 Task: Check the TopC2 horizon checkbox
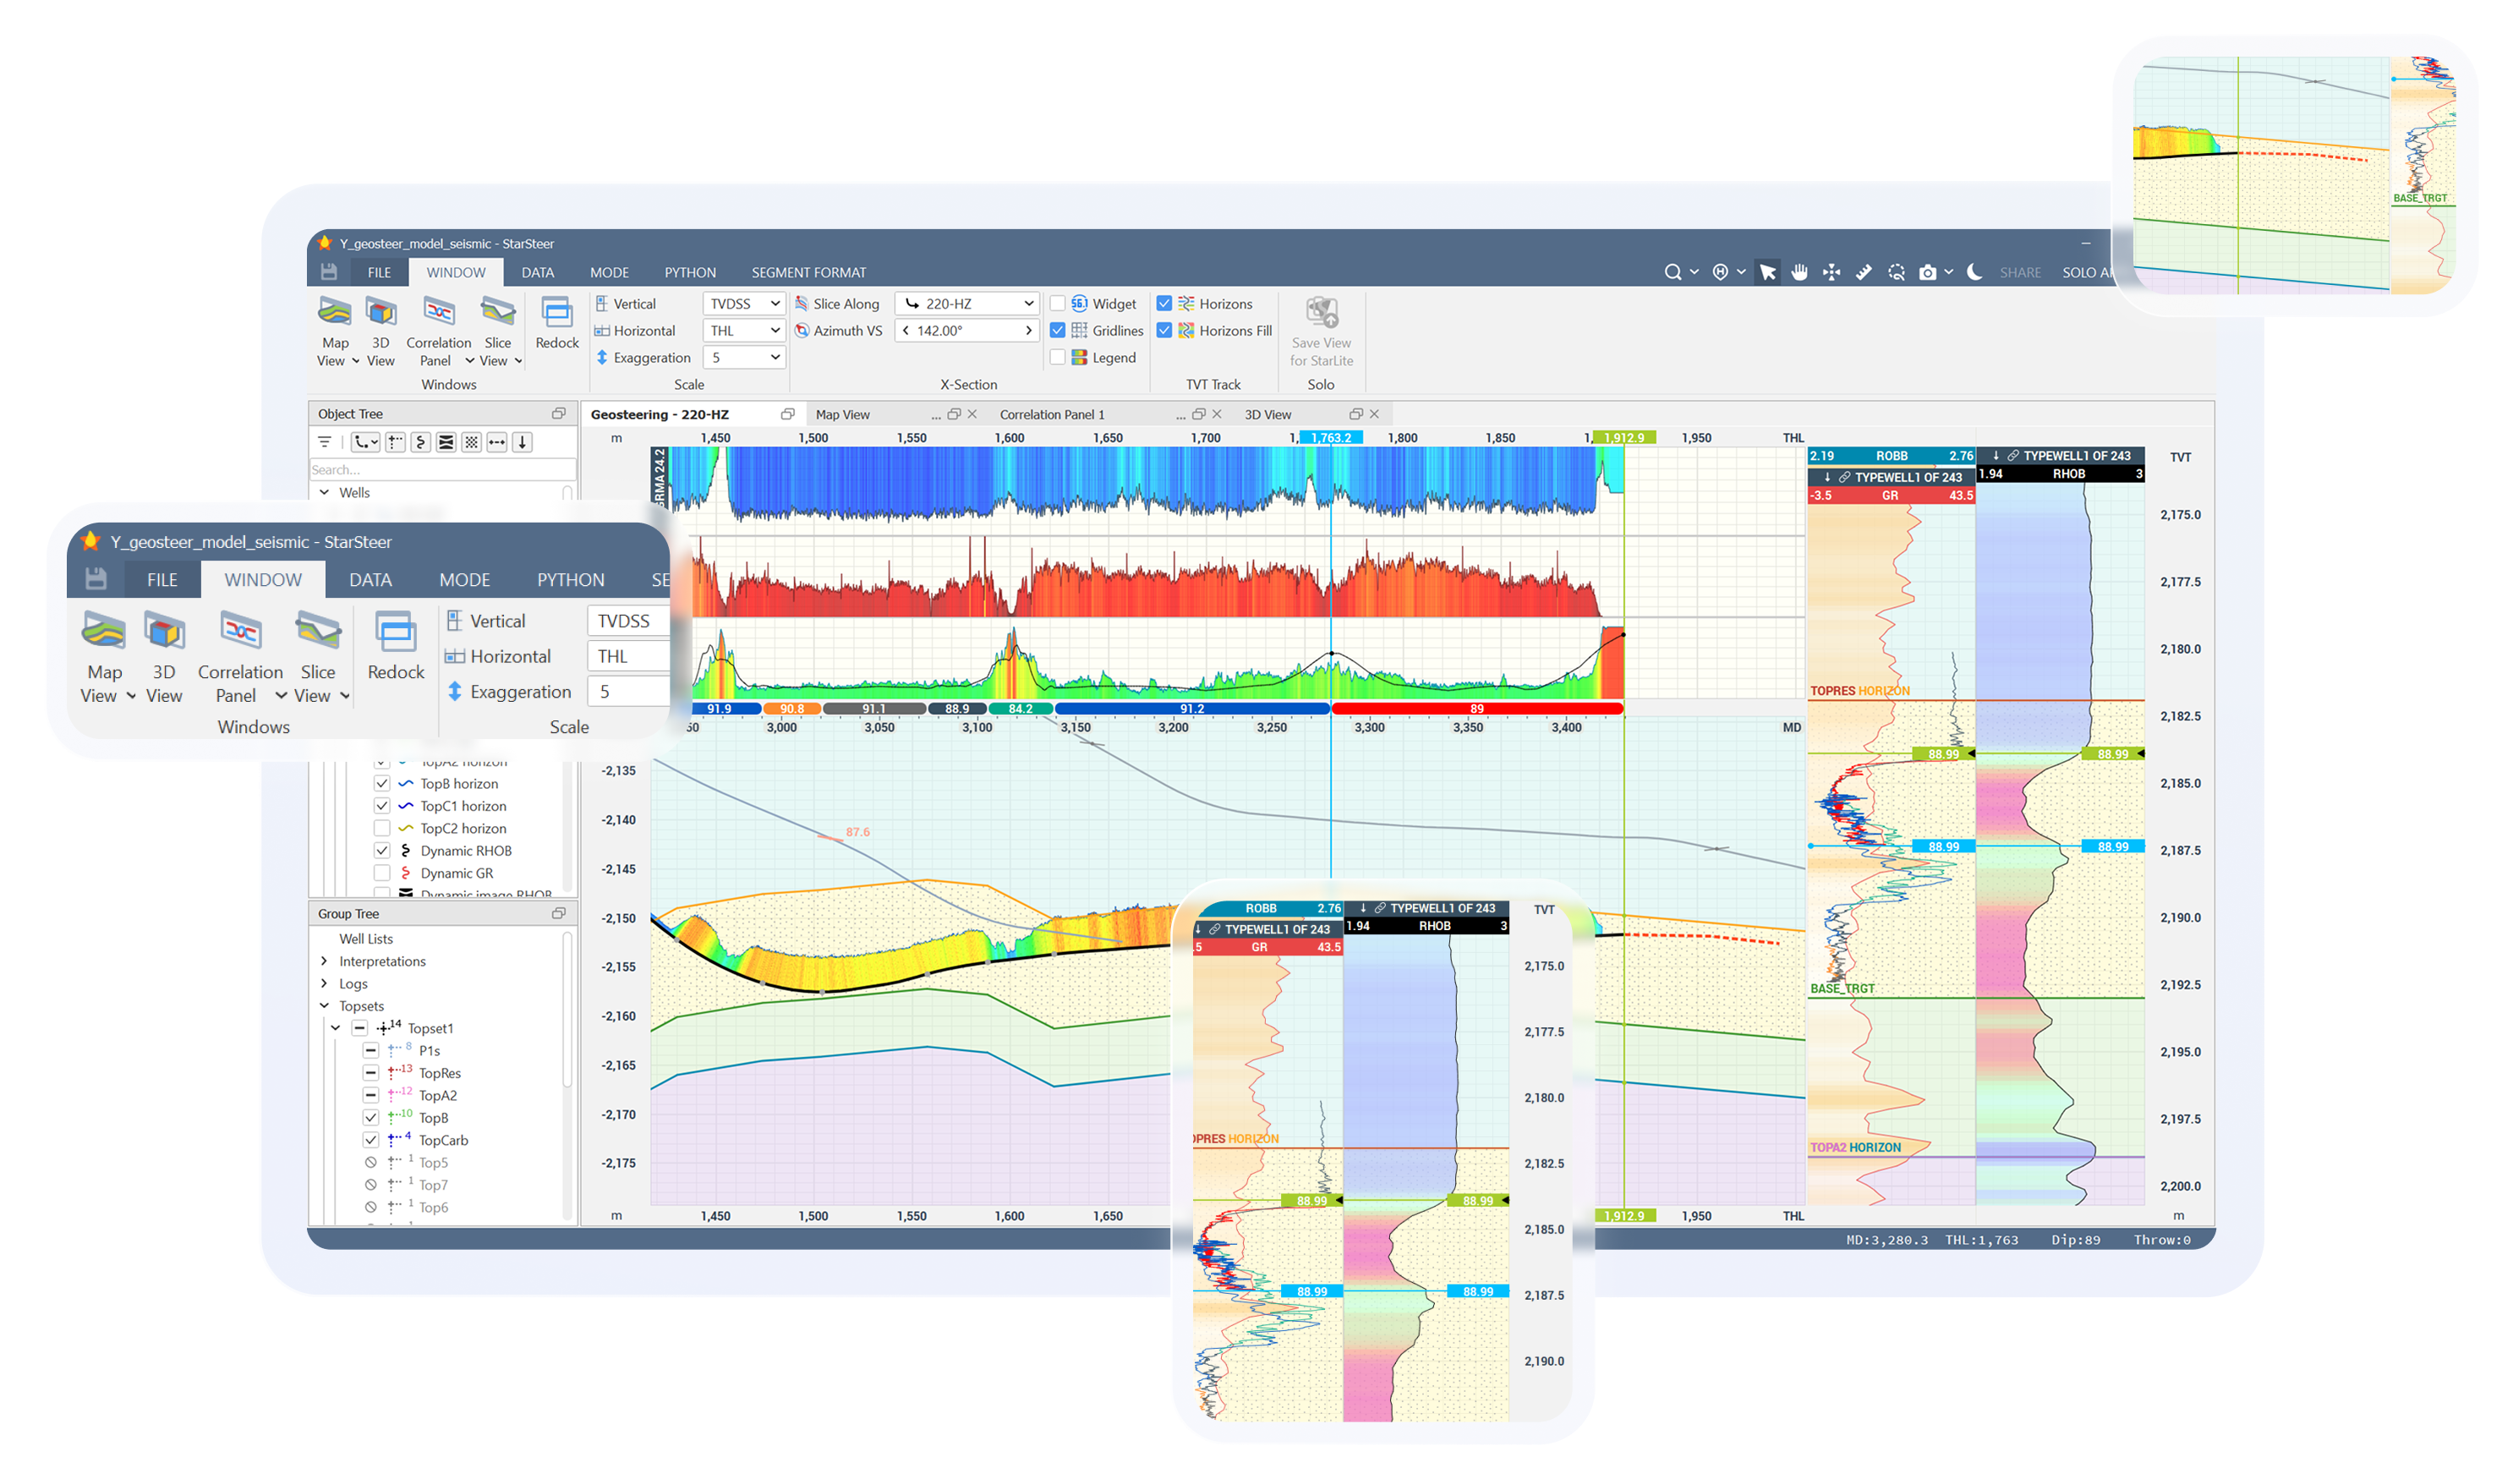coord(382,828)
